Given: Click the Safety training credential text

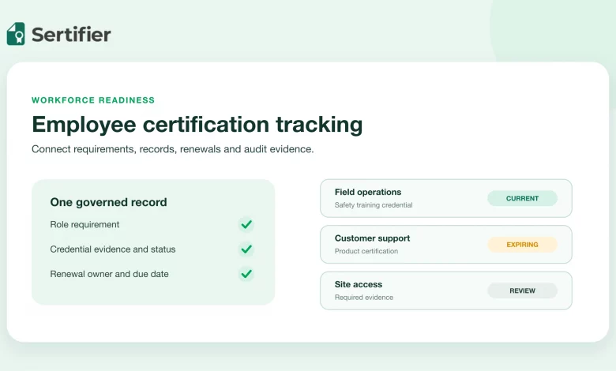Looking at the screenshot, I should point(374,205).
